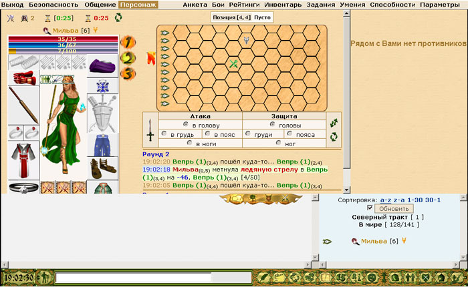Open info icon beside Мильва name above health bars
The height and width of the screenshot is (287, 468).
pos(47,31)
